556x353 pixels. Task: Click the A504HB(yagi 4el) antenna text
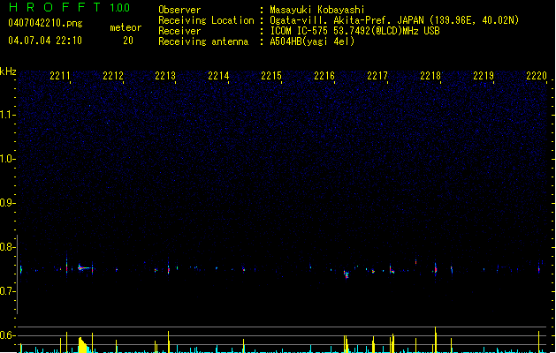point(312,41)
